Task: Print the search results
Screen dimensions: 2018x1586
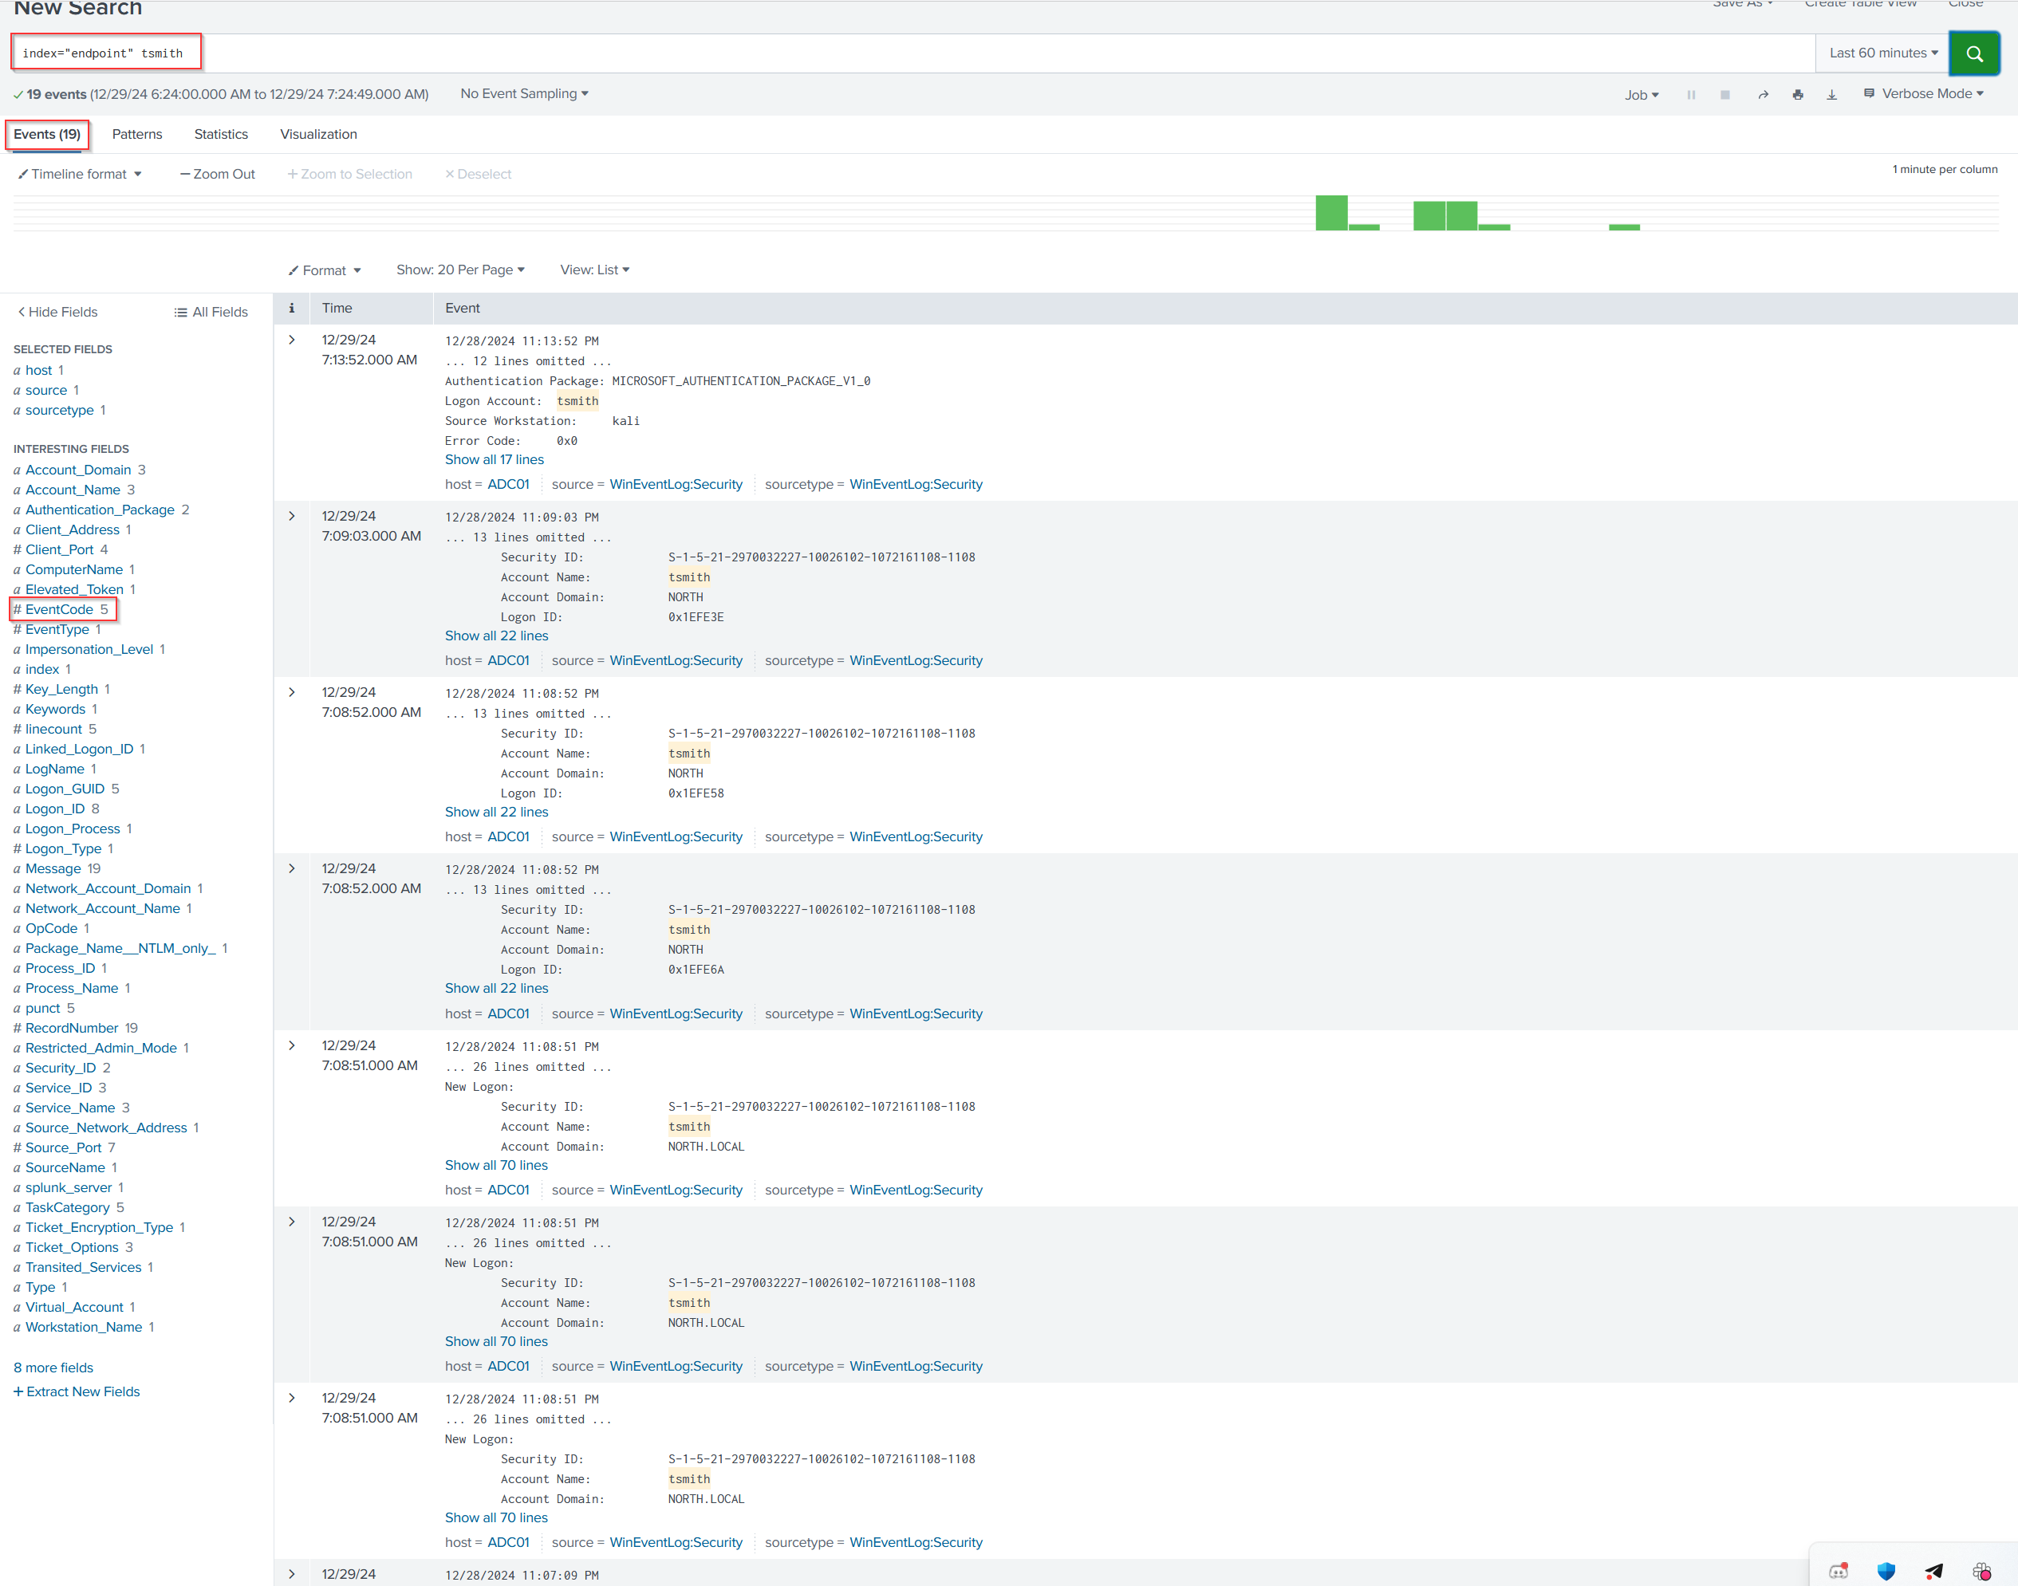Action: click(x=1798, y=95)
